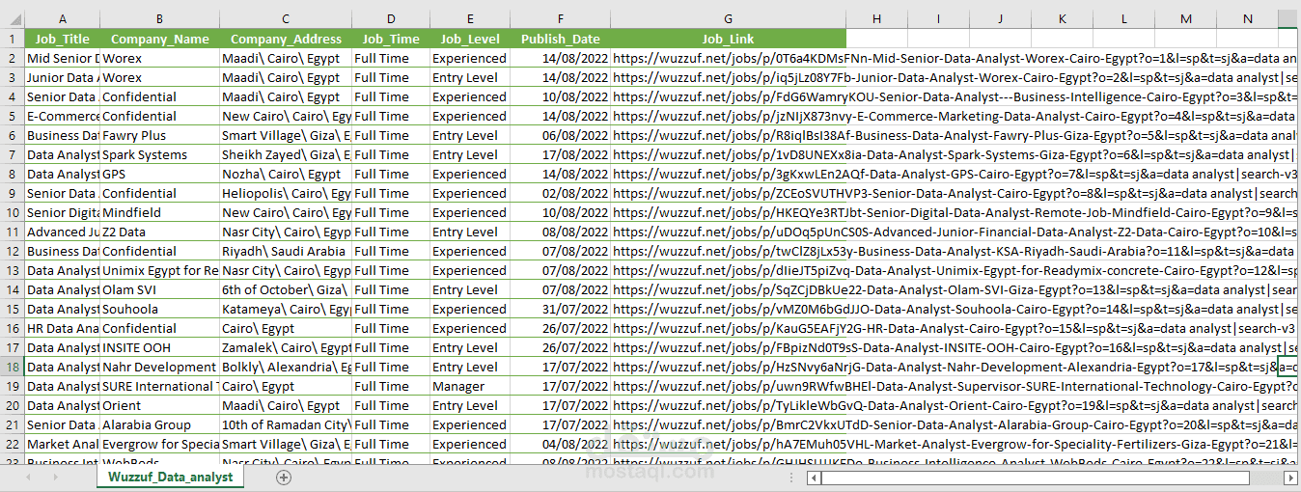Select the E-Commerce job title cell

[x=63, y=116]
